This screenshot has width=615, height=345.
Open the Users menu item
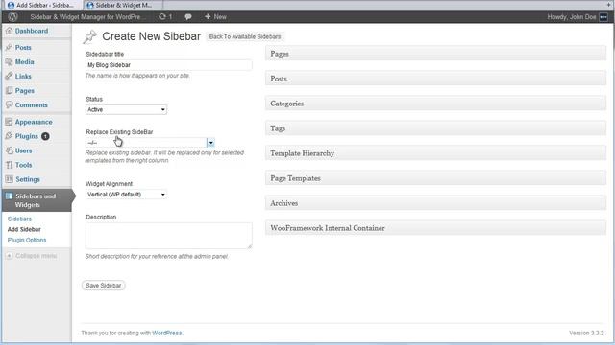point(23,150)
